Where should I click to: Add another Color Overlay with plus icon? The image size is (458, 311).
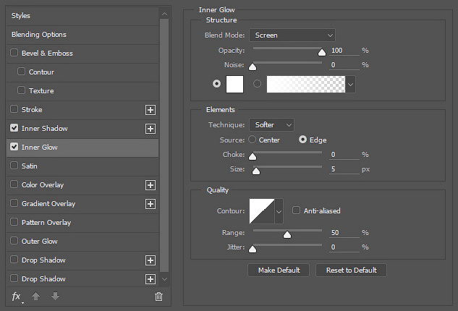(150, 185)
